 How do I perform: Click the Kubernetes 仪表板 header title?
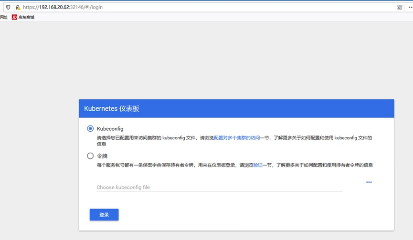112,108
